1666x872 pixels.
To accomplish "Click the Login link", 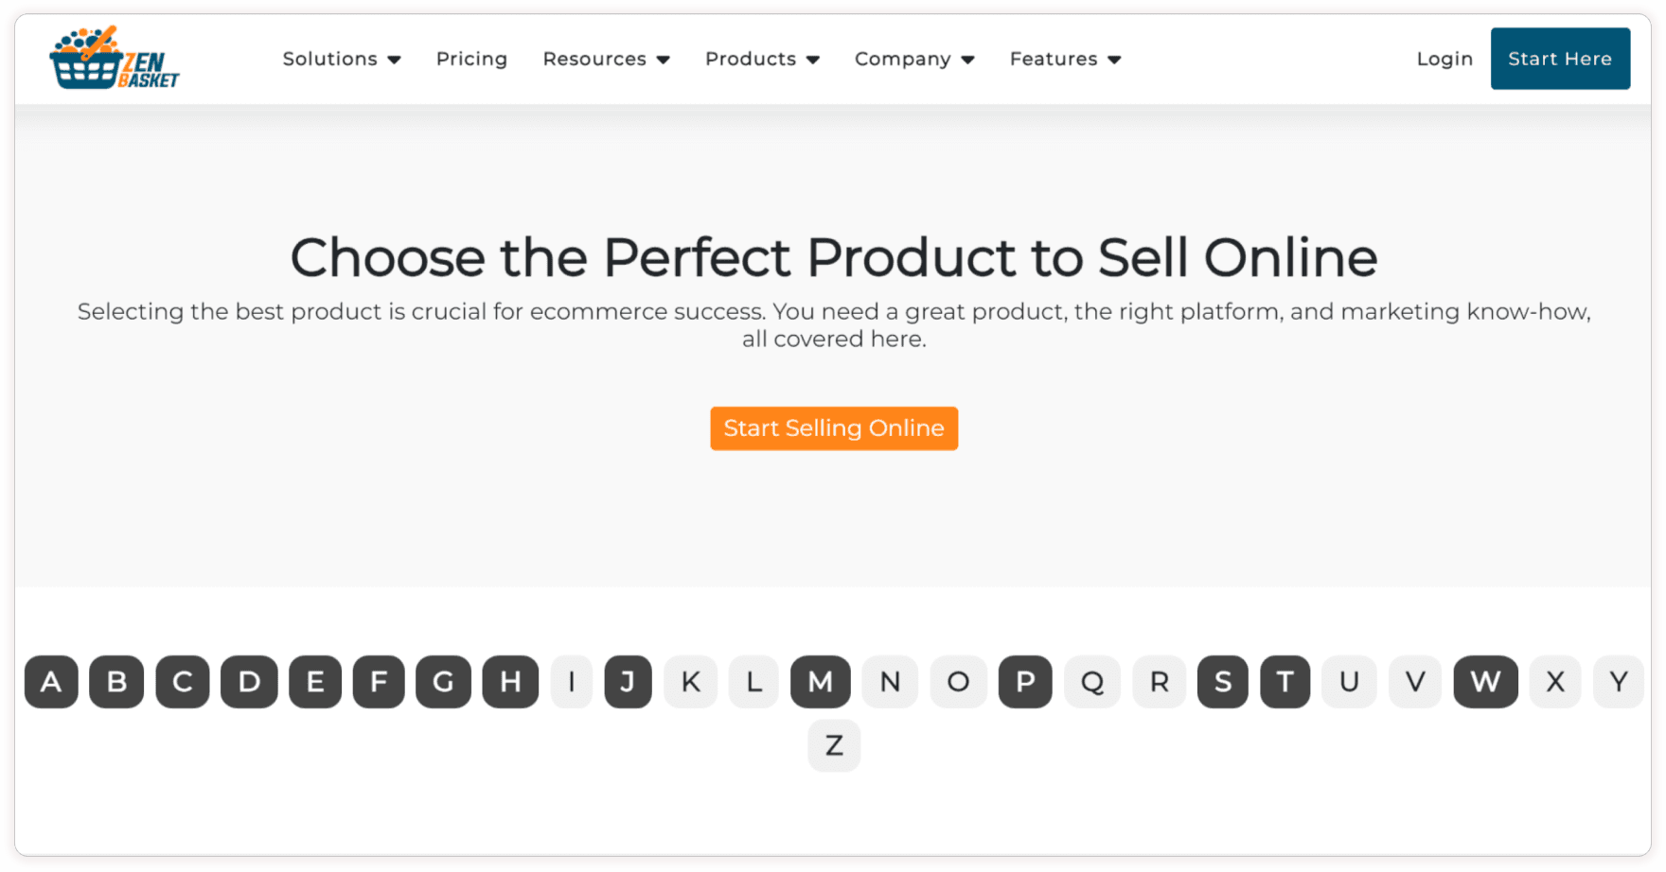I will pyautogui.click(x=1444, y=59).
